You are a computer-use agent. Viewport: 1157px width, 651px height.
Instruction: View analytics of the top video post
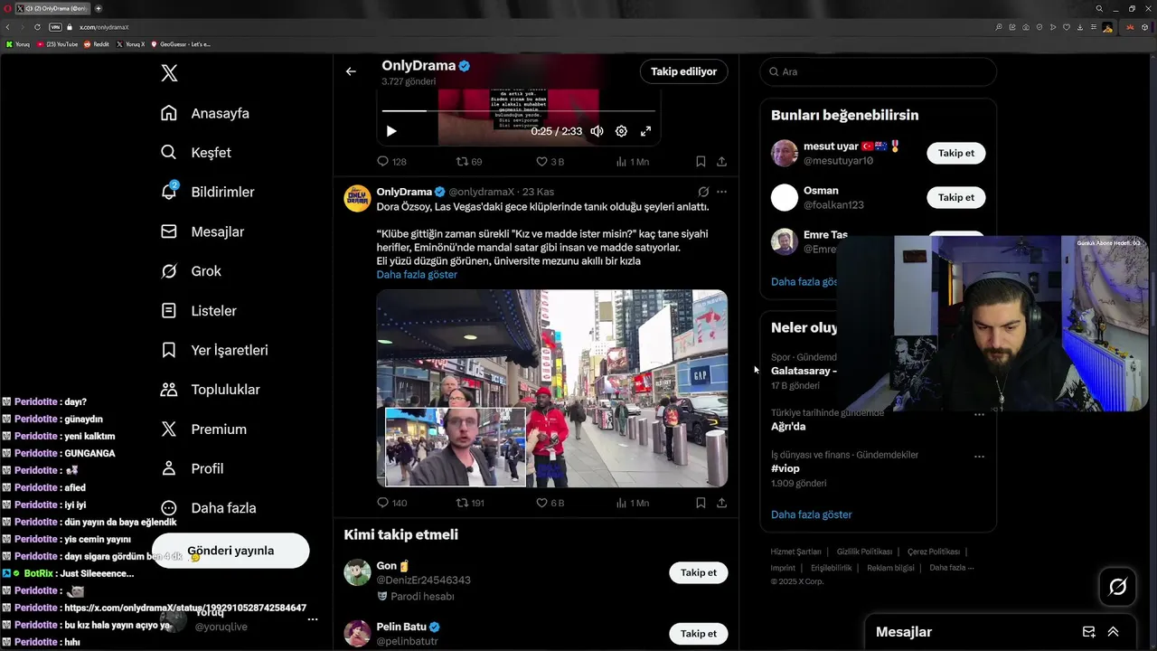632,162
